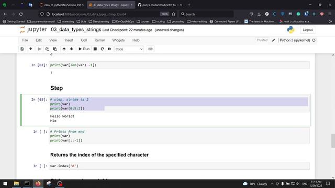
Task: Open the DevOps|MLOps bookmarks folder
Action: [x=123, y=21]
